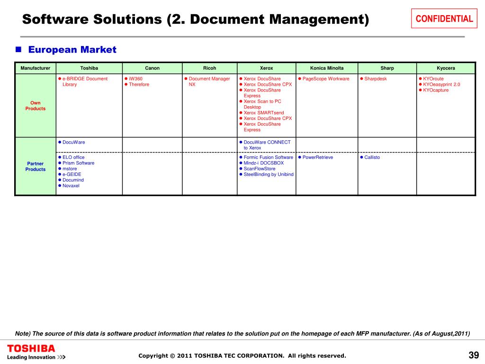
Task: Select the 'Prism Software' entry
Action: pyautogui.click(x=78, y=163)
